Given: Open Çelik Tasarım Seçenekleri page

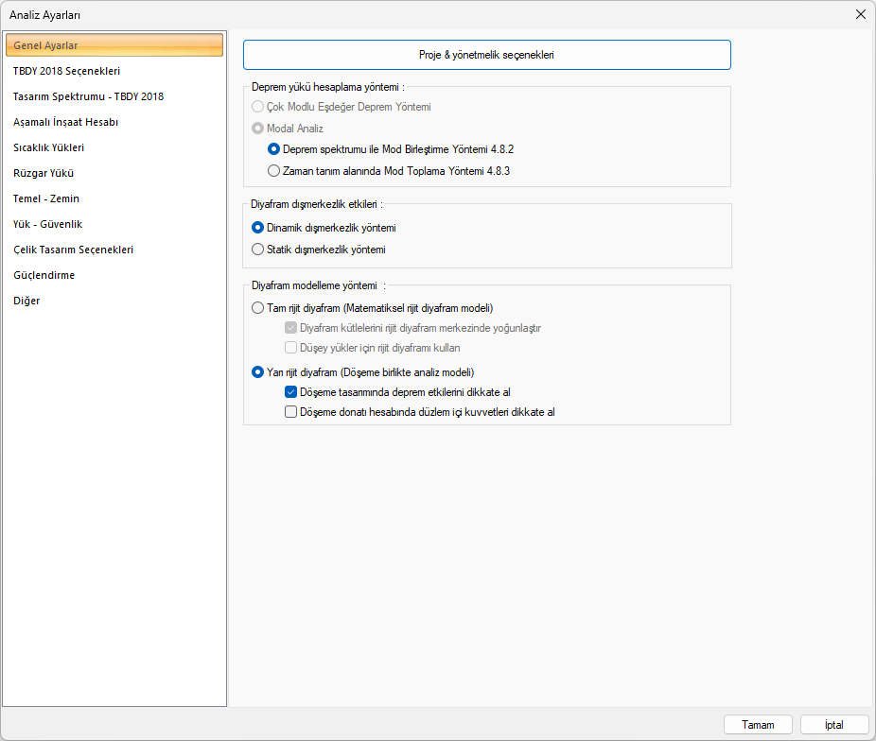Looking at the screenshot, I should 73,250.
